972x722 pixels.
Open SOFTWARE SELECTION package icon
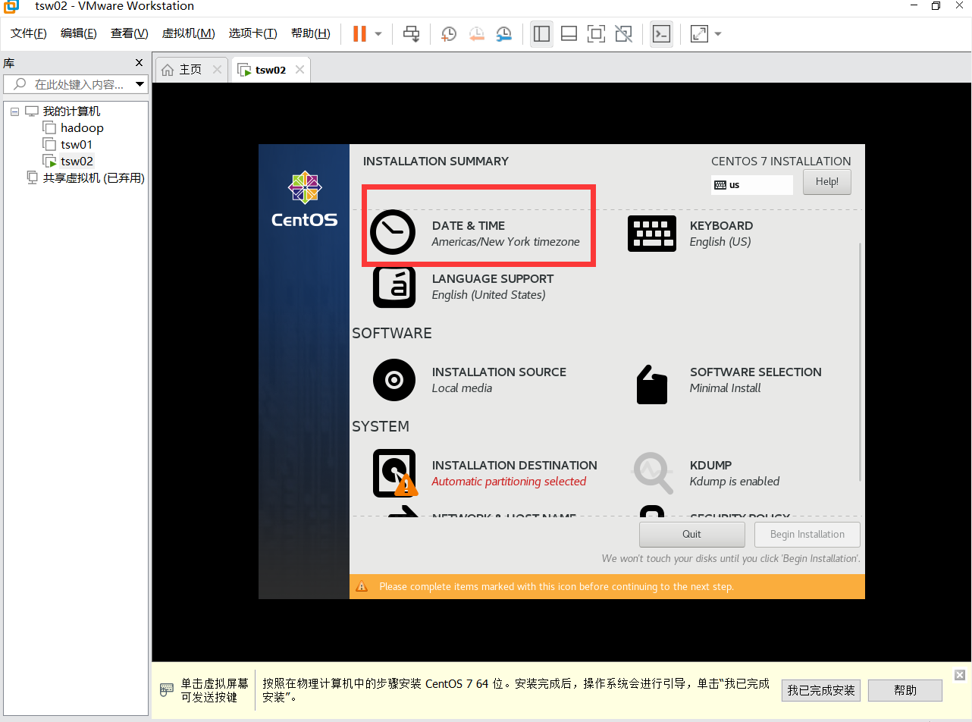(652, 385)
